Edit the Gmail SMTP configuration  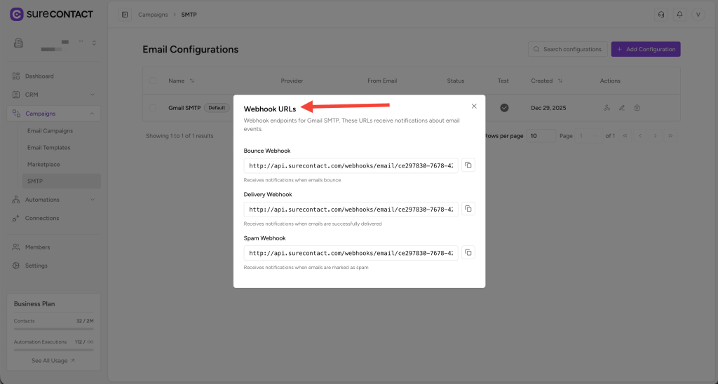pyautogui.click(x=622, y=108)
